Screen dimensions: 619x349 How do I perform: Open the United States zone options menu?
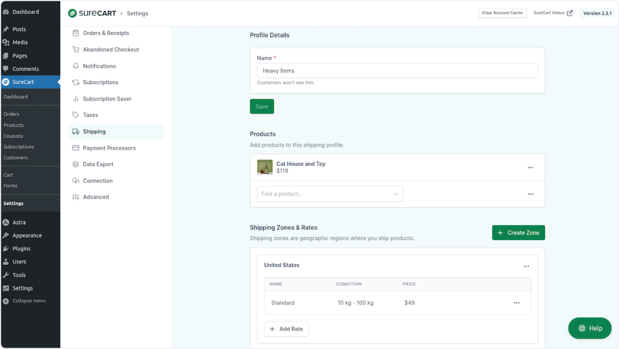coord(526,266)
